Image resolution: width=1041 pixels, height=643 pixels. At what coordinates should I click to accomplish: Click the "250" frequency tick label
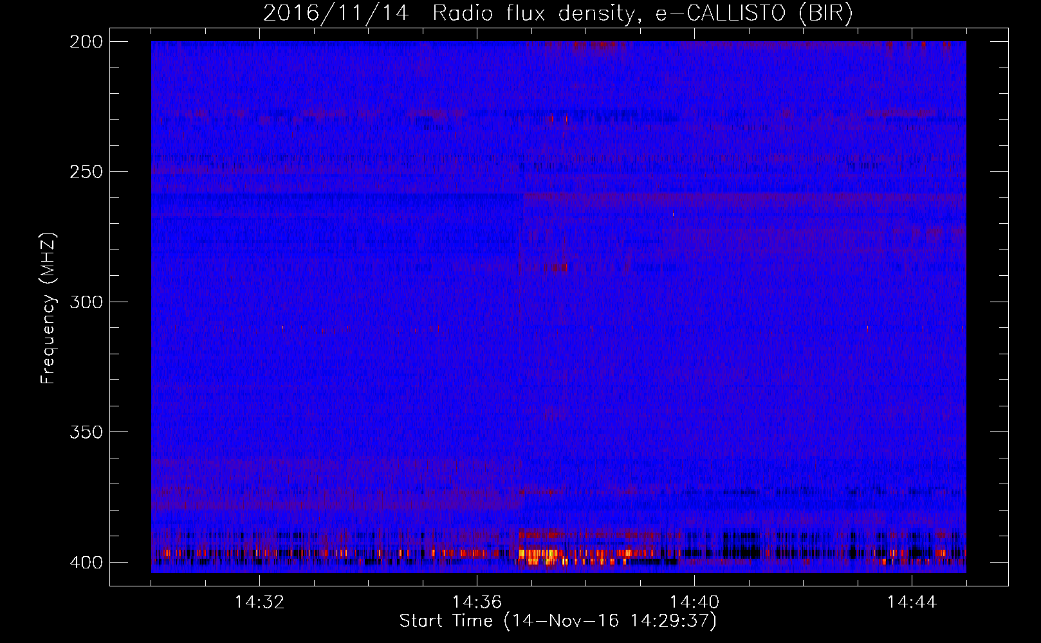86,172
